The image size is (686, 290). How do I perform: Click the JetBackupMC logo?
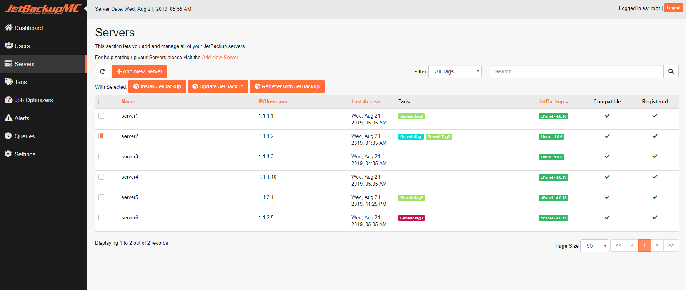[43, 9]
